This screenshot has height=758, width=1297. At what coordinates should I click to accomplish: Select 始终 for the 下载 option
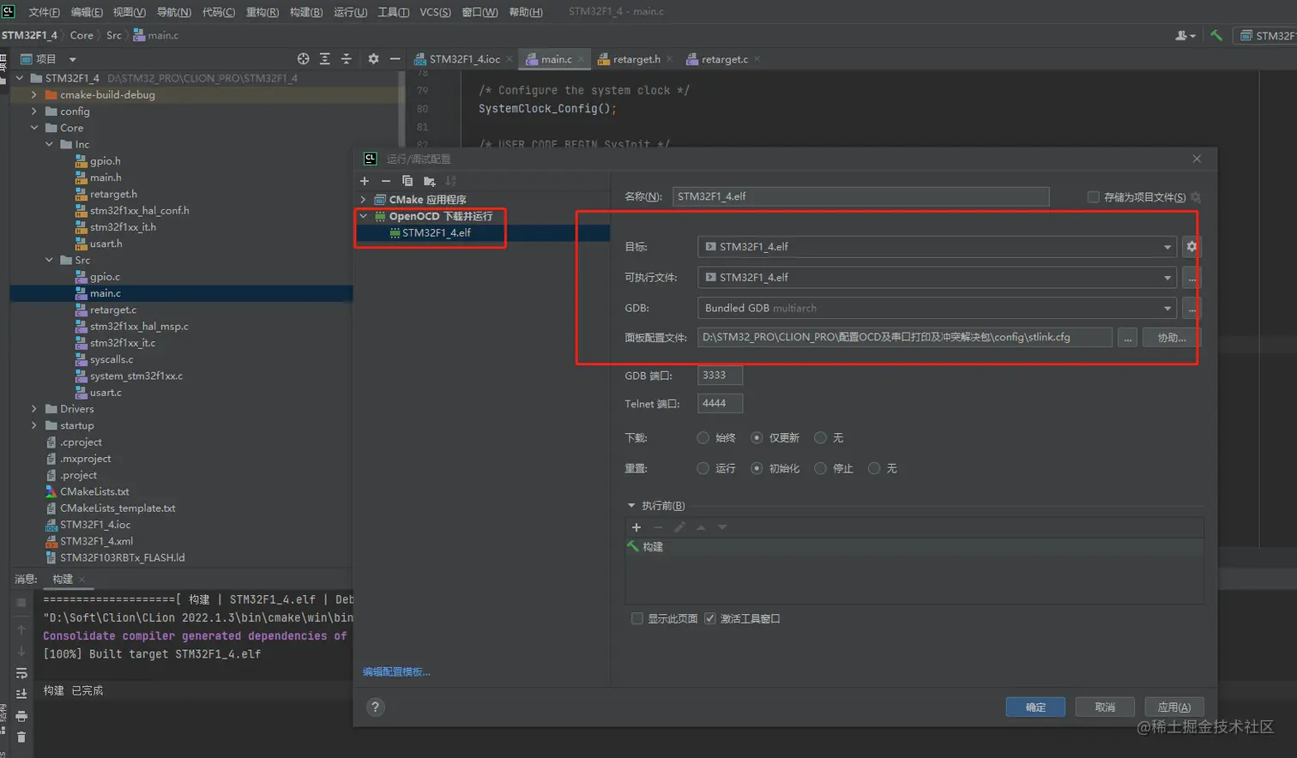(x=703, y=438)
